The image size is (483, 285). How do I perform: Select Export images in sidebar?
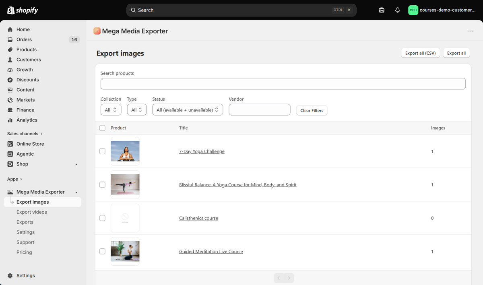click(x=43, y=202)
